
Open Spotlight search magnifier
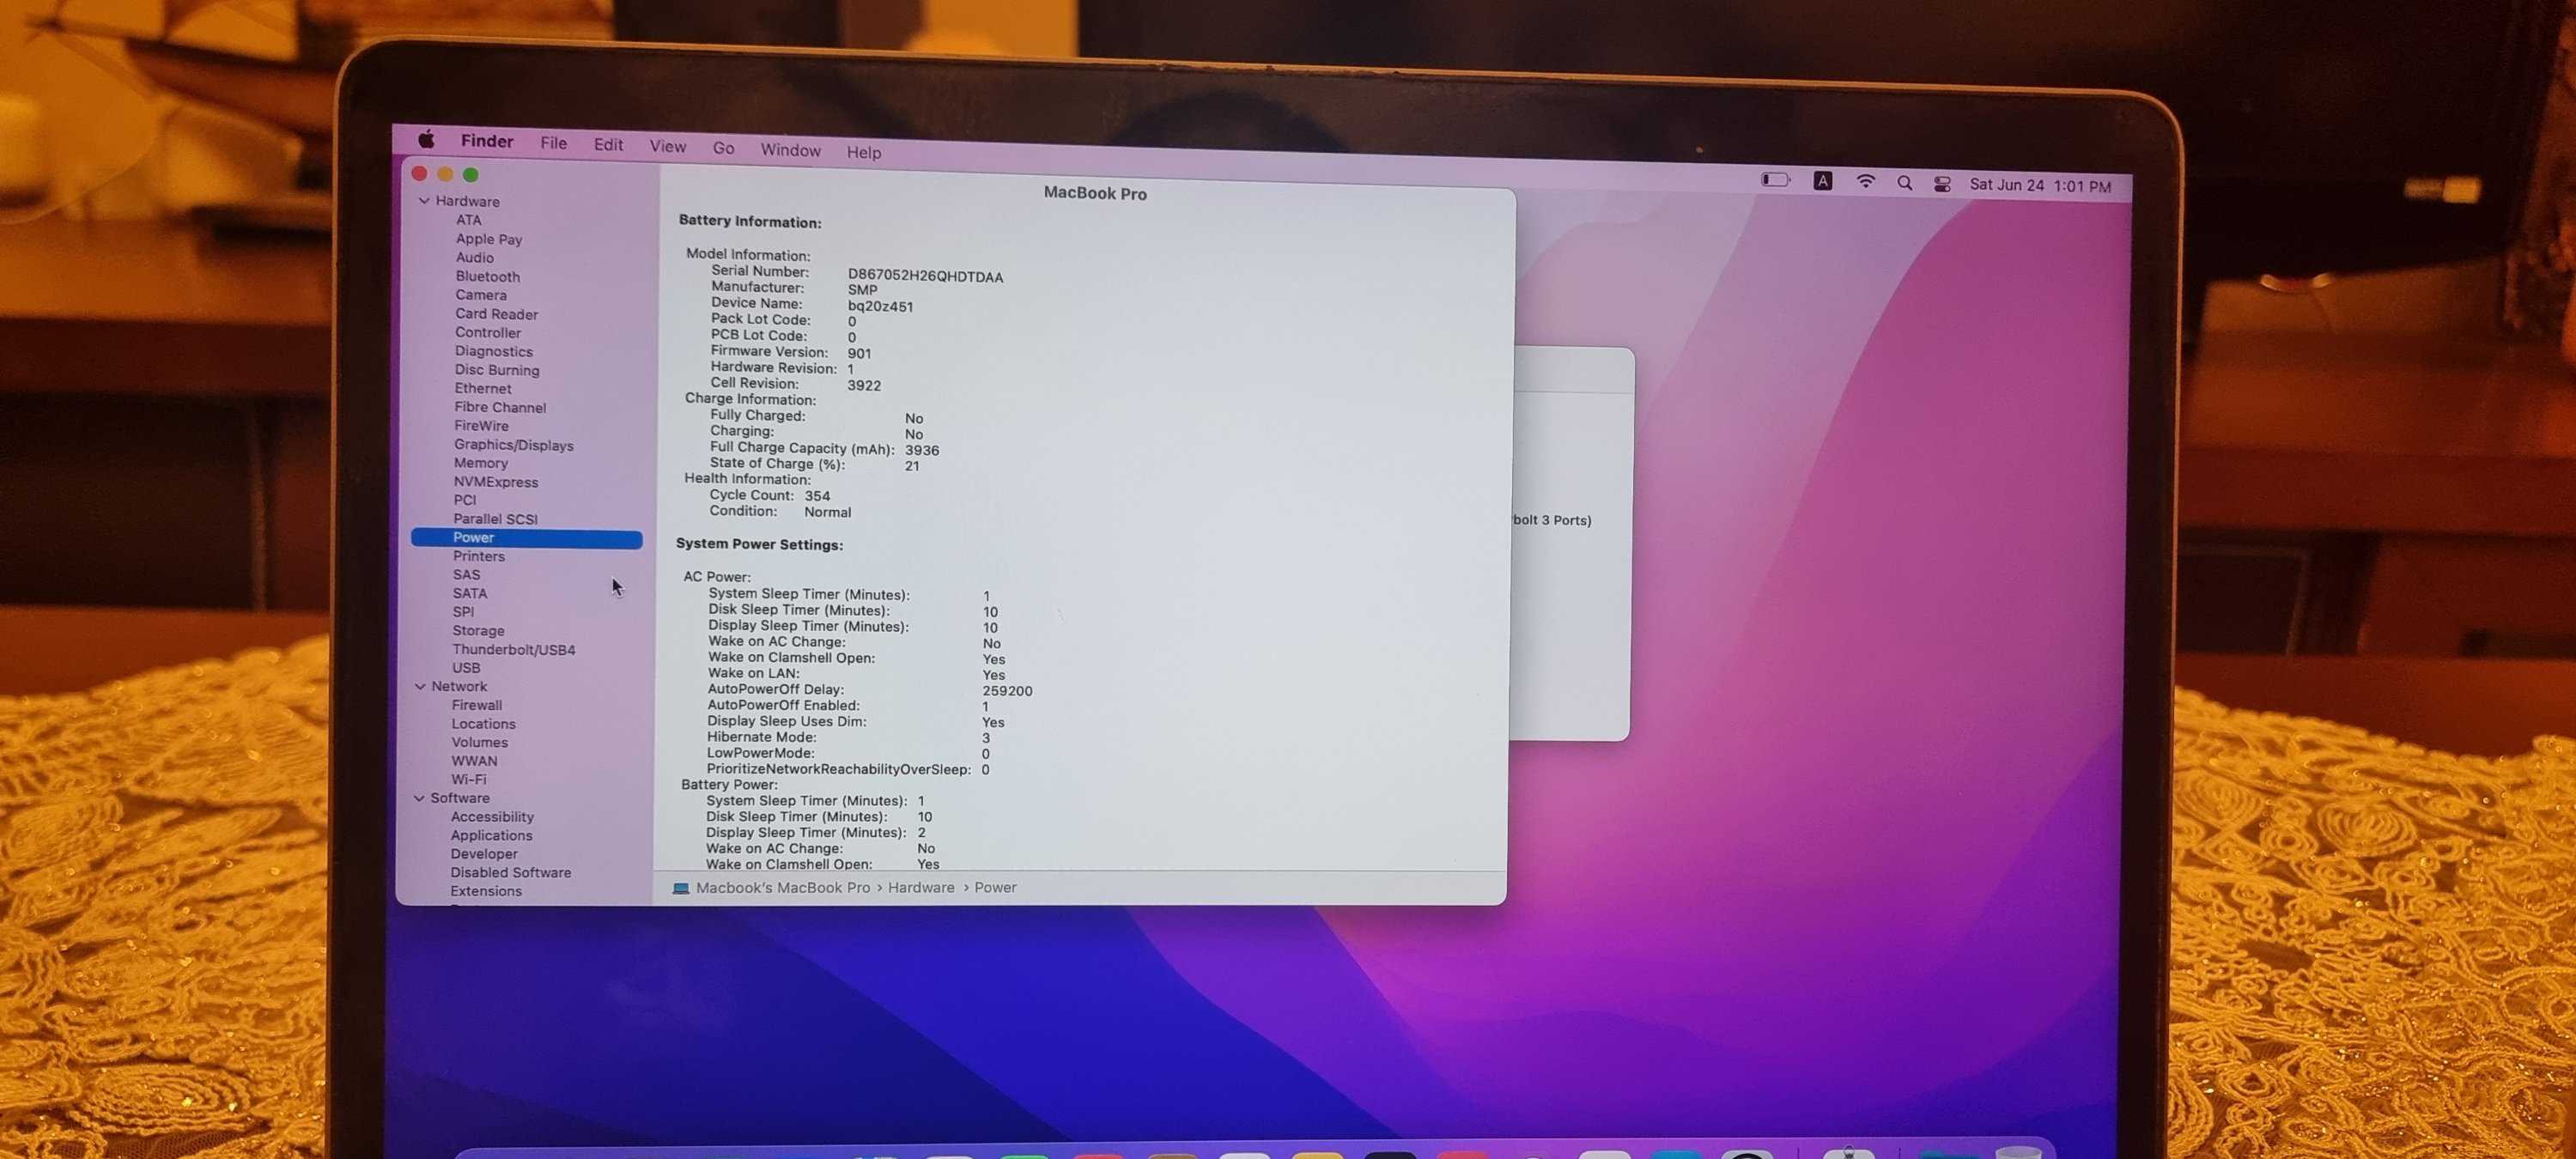click(x=1904, y=183)
